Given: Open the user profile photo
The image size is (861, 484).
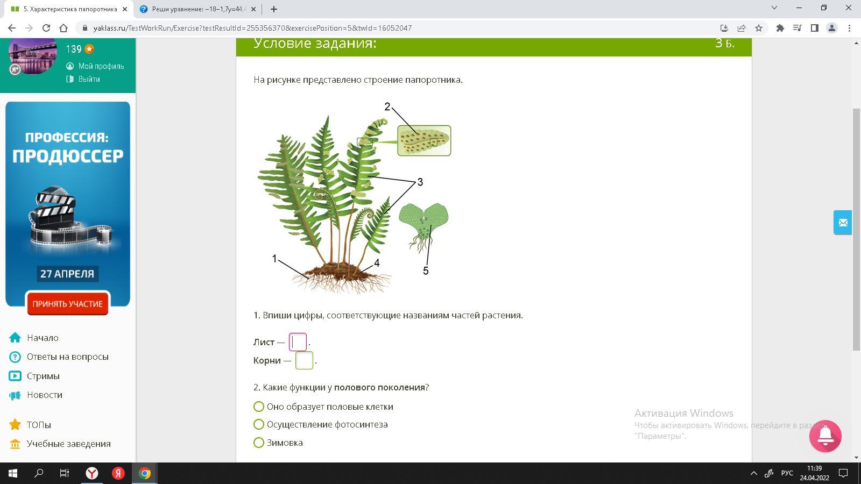Looking at the screenshot, I should [x=33, y=55].
